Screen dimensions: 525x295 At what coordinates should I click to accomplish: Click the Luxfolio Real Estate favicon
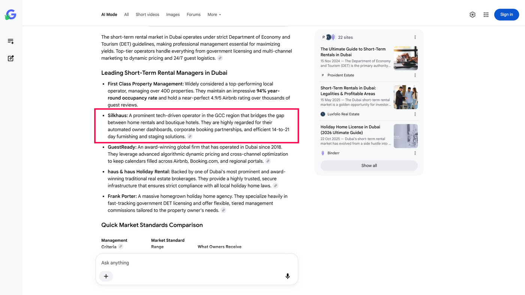pos(323,114)
